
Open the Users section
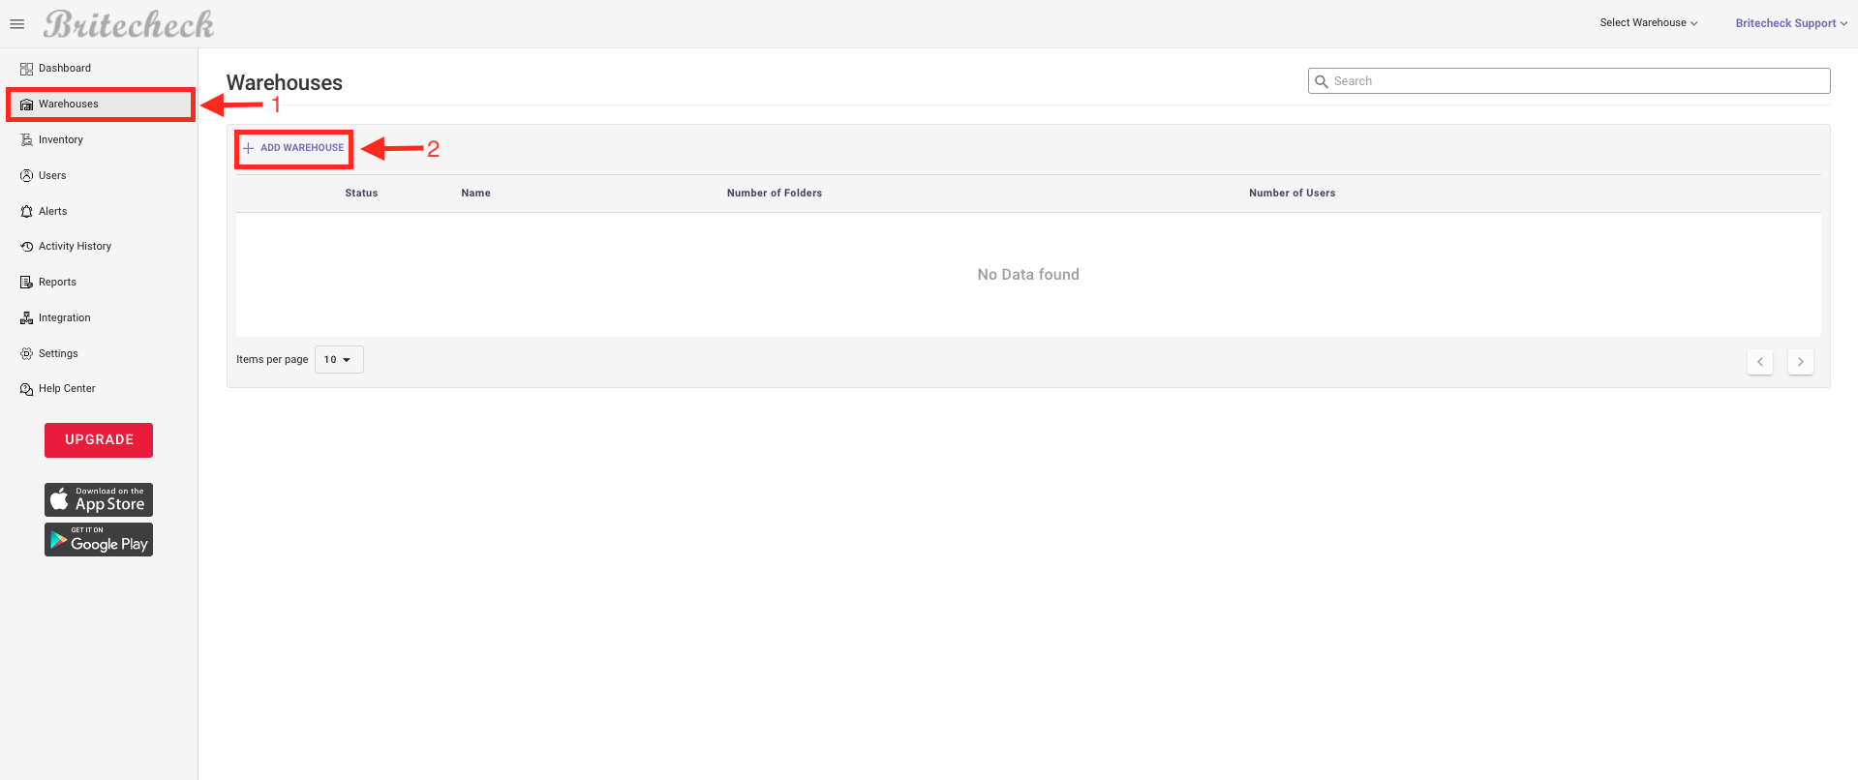click(52, 175)
